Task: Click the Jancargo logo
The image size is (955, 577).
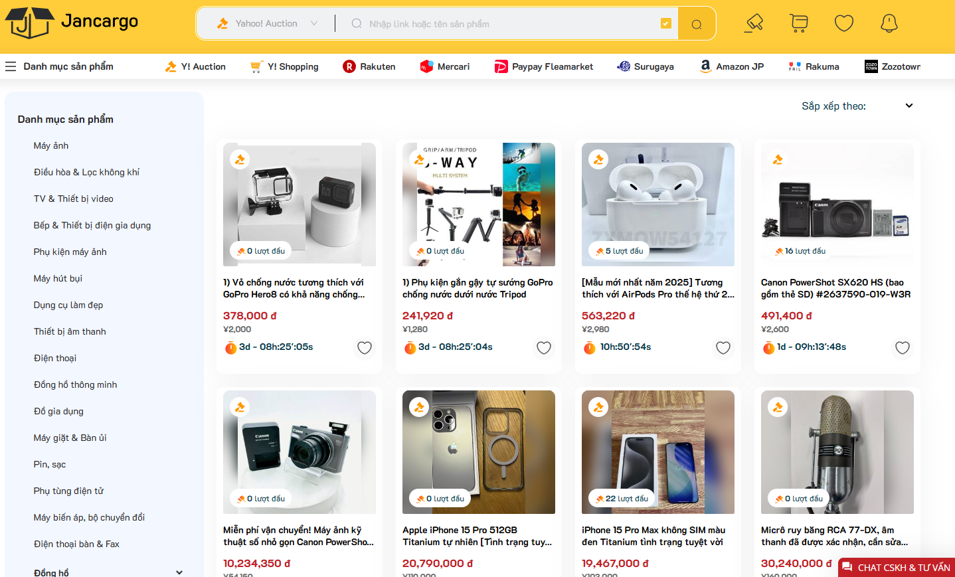Action: click(x=72, y=23)
